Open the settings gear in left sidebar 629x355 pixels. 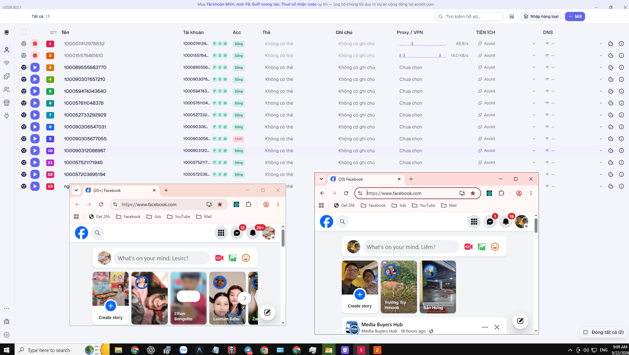click(7, 335)
